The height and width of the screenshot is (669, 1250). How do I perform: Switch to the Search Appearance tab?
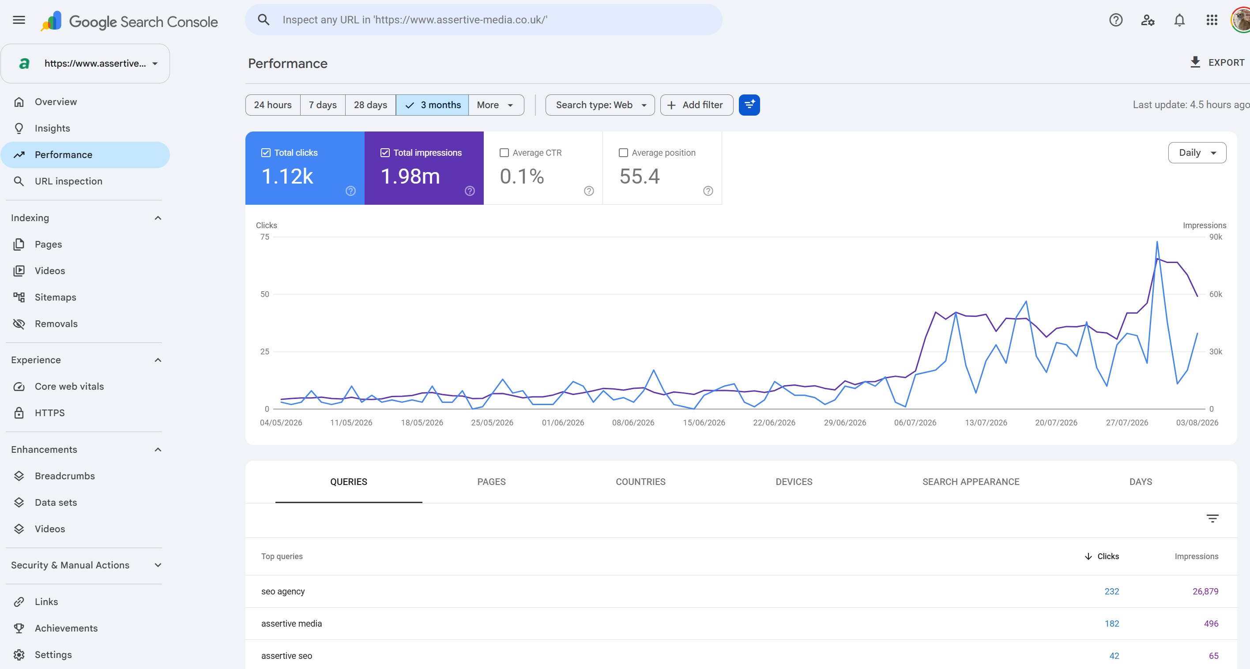971,482
